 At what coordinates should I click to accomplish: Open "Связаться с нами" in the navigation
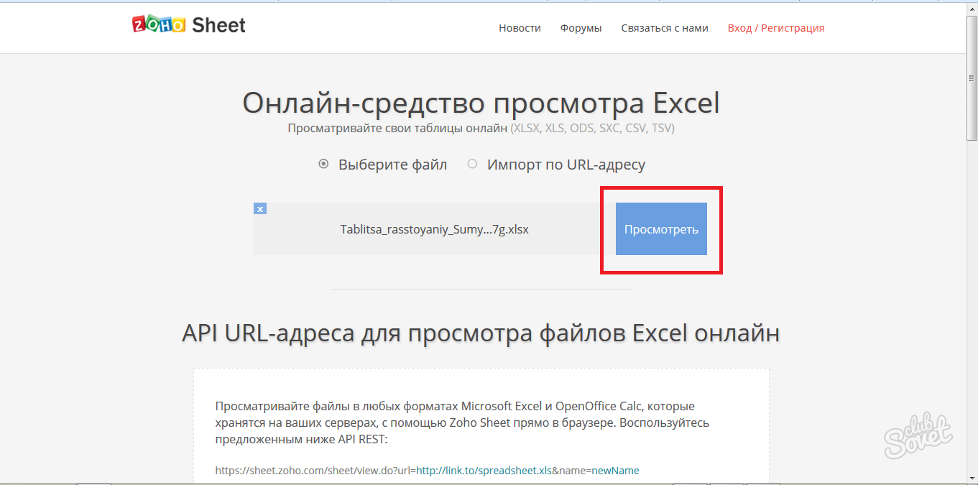[x=665, y=28]
